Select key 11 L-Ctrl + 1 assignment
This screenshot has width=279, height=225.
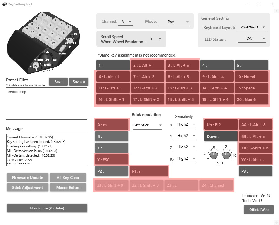113,88
